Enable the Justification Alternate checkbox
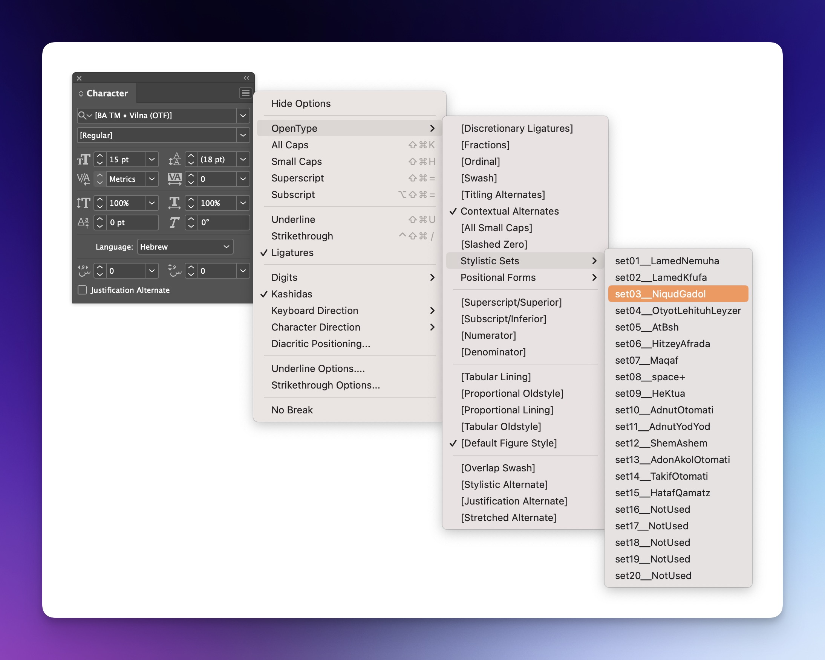This screenshot has height=660, width=825. [82, 290]
